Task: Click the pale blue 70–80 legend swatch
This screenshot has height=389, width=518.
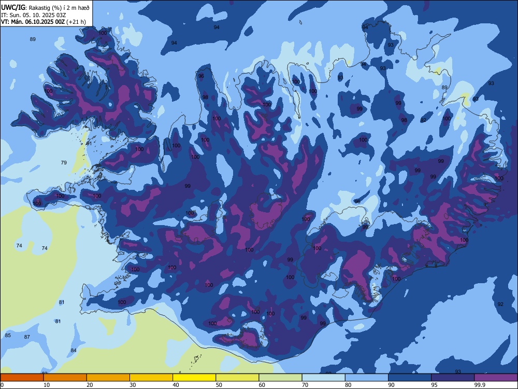Action: point(323,378)
